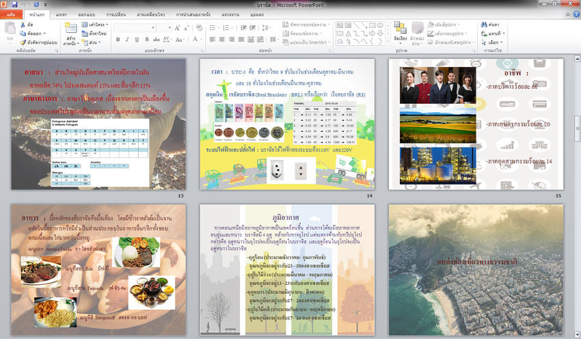Click Shape Fill (เติมสีรูปร่าง) button

click(x=444, y=25)
